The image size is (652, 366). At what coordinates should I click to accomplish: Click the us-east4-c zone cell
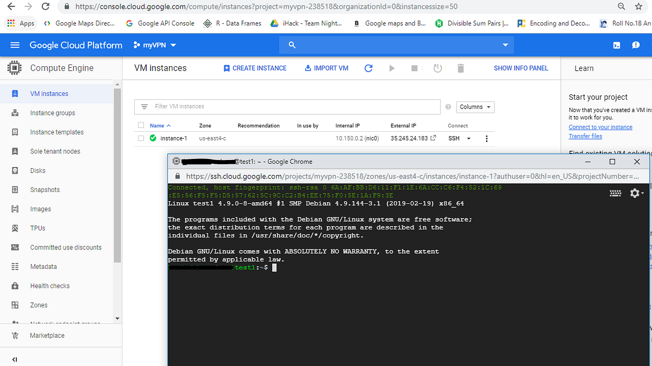212,138
